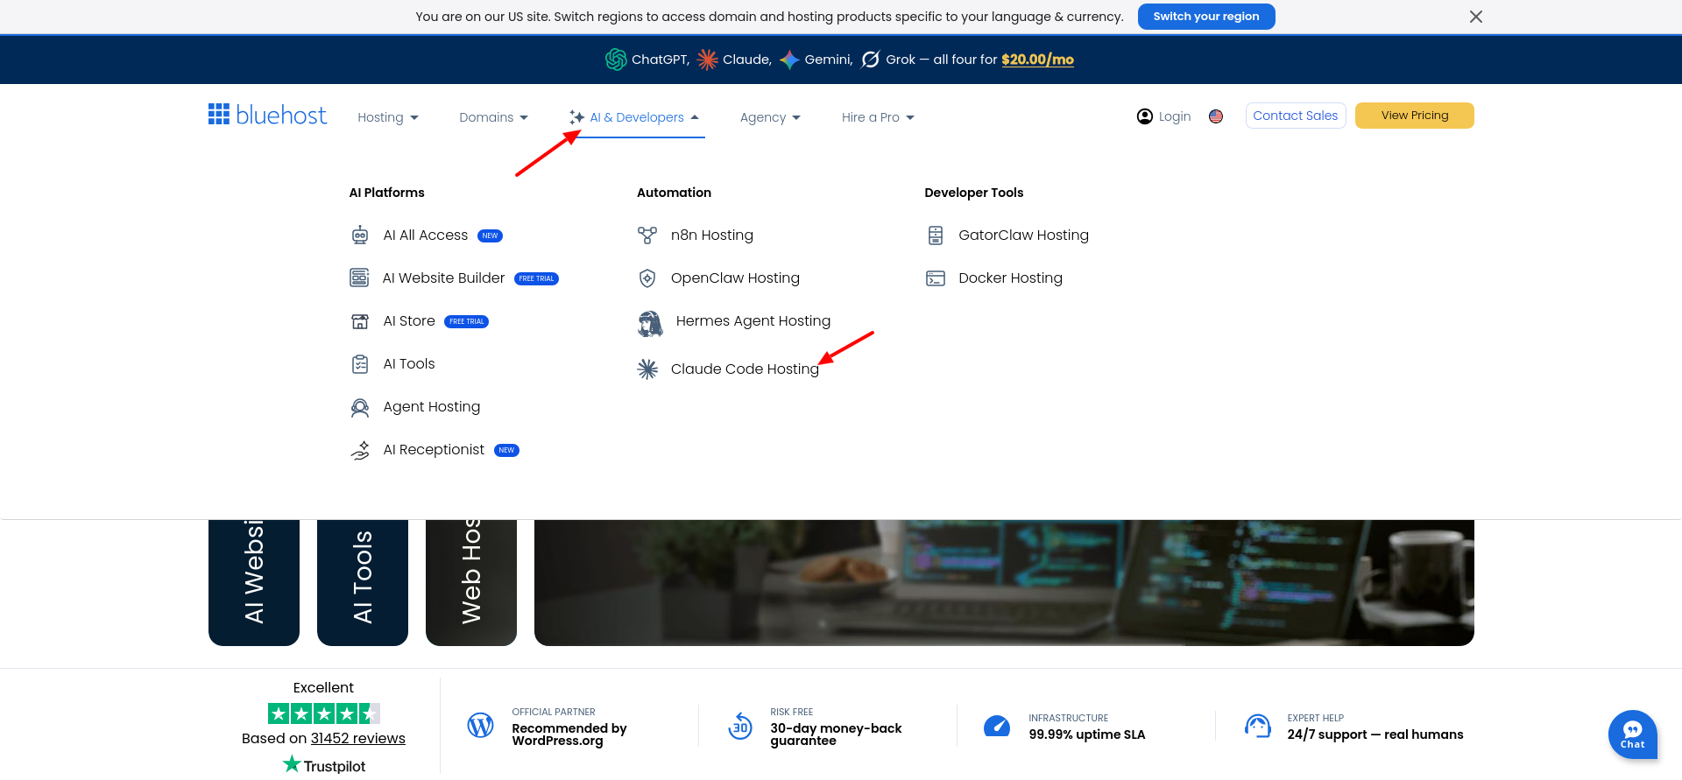Image resolution: width=1682 pixels, height=780 pixels.
Task: Click the GatorClaw Hosting server icon
Action: coord(936,235)
